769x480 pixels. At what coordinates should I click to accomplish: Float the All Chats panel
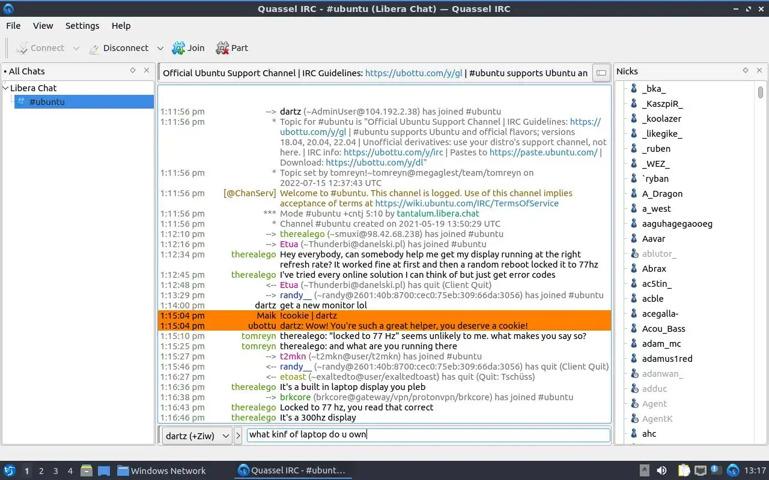[x=133, y=71]
